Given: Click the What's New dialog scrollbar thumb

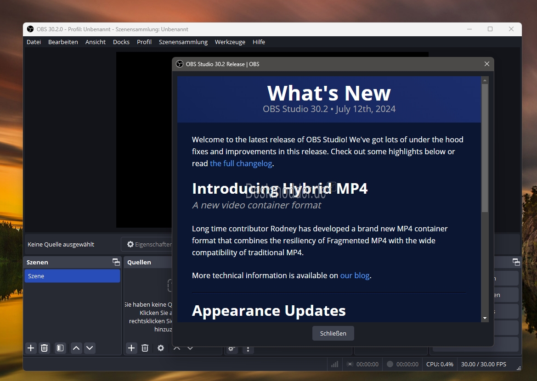Looking at the screenshot, I should (485, 148).
